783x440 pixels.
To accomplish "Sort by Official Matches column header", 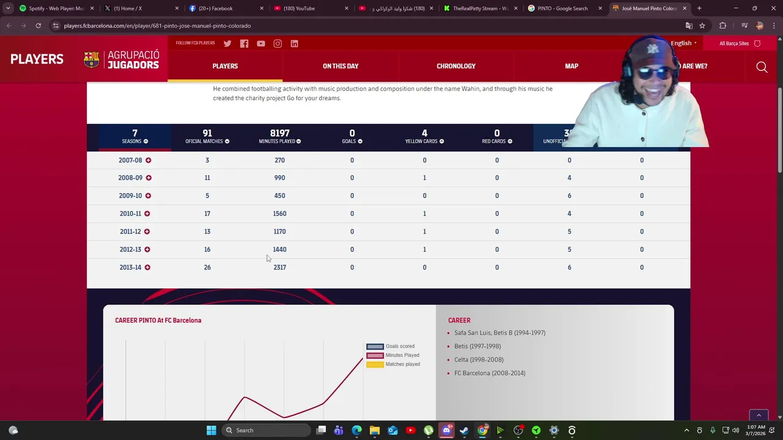I will pos(207,136).
